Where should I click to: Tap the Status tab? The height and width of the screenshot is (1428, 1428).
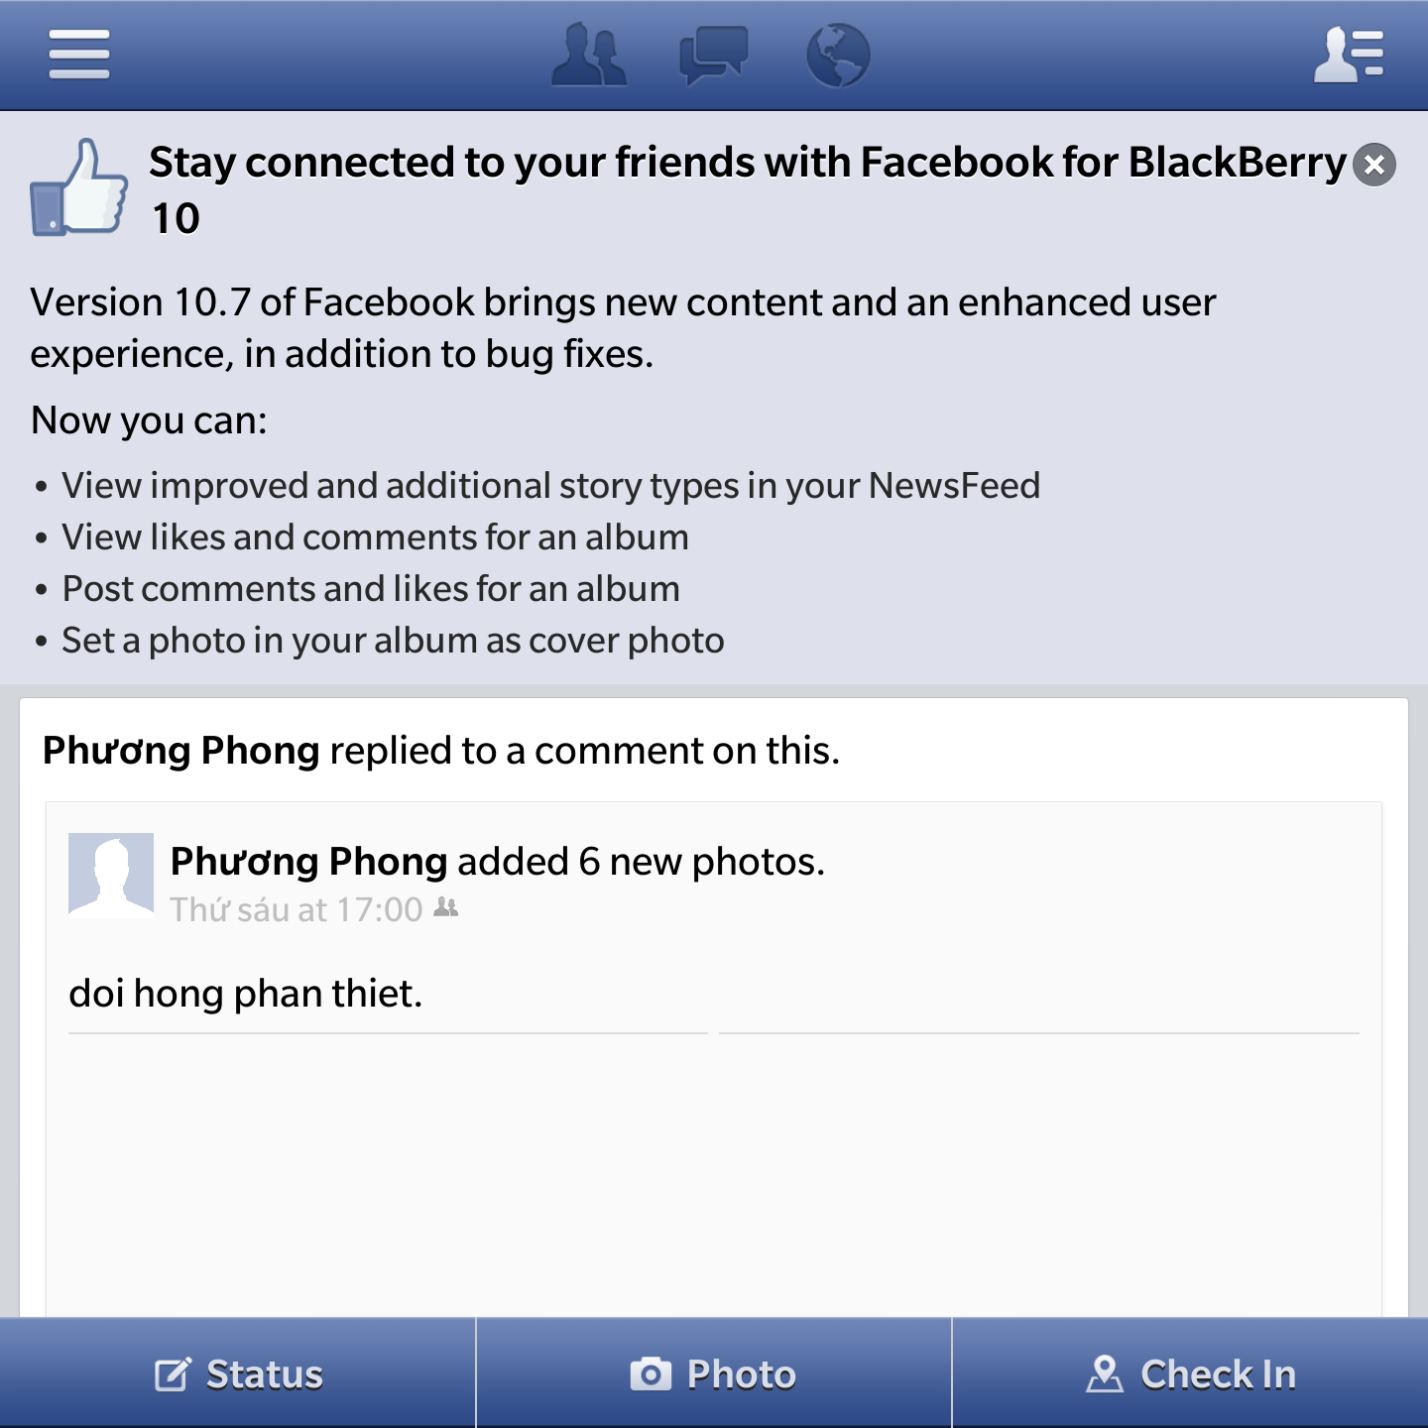click(238, 1373)
